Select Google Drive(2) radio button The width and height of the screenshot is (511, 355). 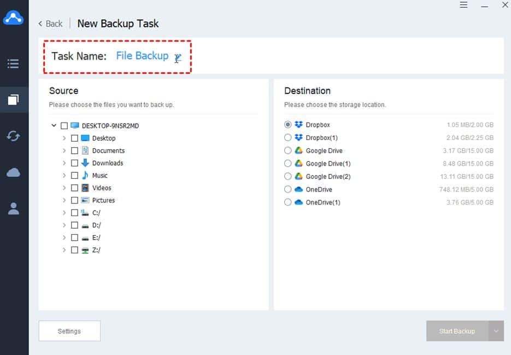pyautogui.click(x=288, y=176)
